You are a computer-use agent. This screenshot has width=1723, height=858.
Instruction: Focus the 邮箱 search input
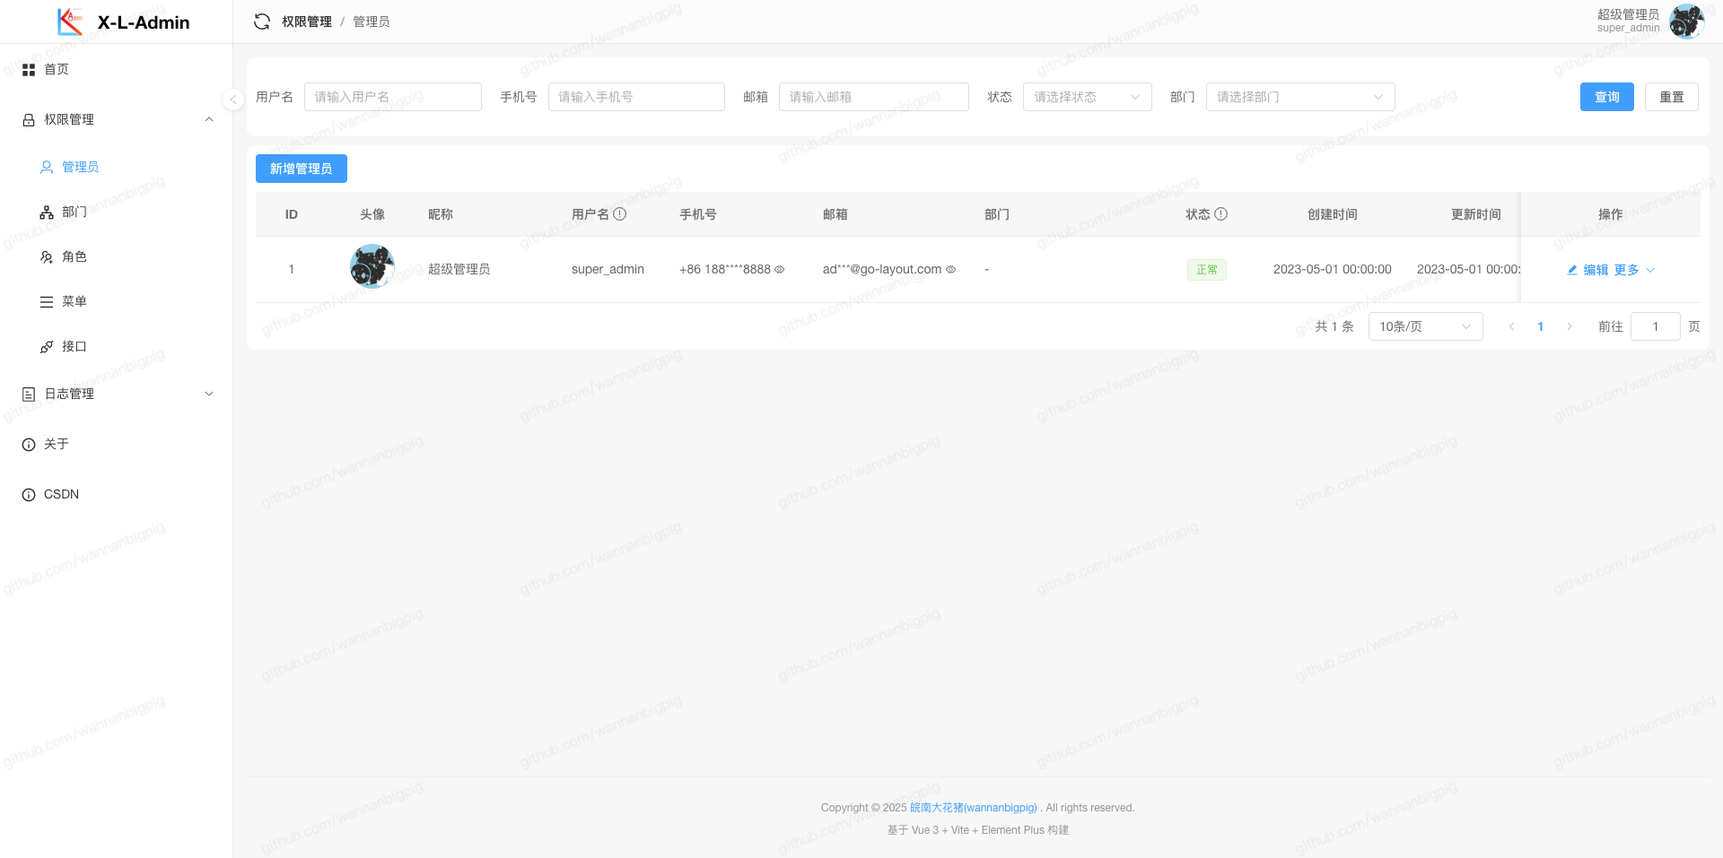[874, 97]
